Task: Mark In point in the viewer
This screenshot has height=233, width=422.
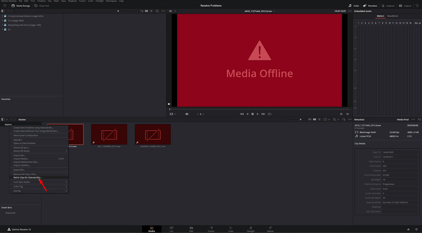Action: pyautogui.click(x=341, y=114)
